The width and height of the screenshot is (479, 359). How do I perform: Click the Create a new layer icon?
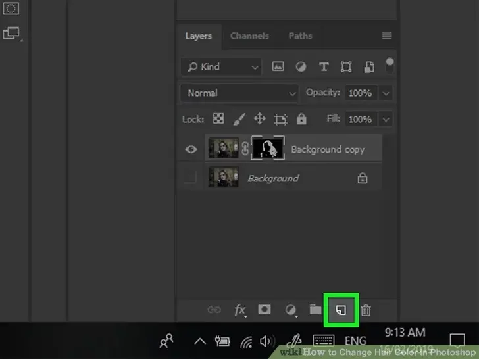tap(341, 310)
